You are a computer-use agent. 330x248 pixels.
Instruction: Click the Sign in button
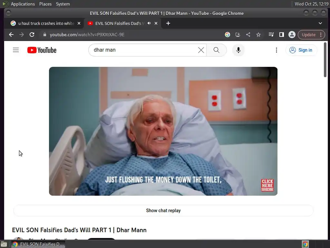[x=301, y=50]
